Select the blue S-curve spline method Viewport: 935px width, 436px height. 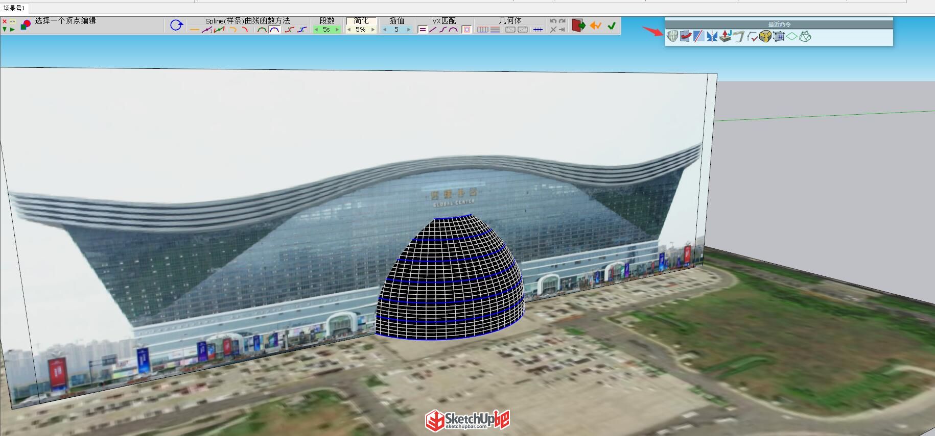(302, 30)
